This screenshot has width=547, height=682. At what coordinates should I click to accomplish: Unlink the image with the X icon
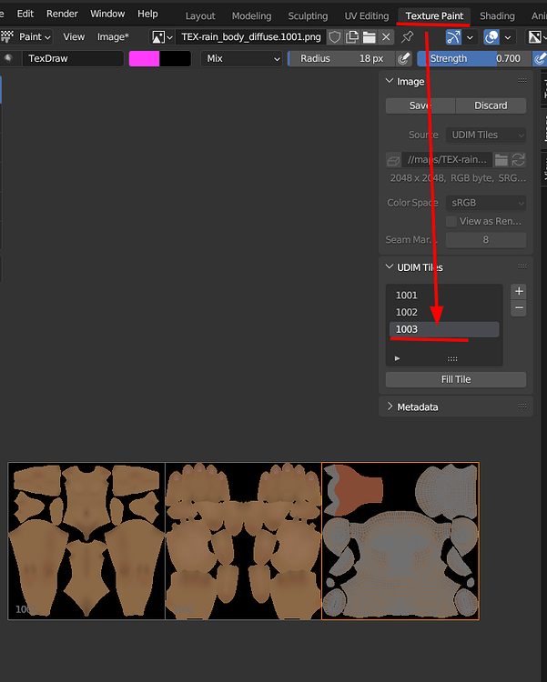(386, 37)
